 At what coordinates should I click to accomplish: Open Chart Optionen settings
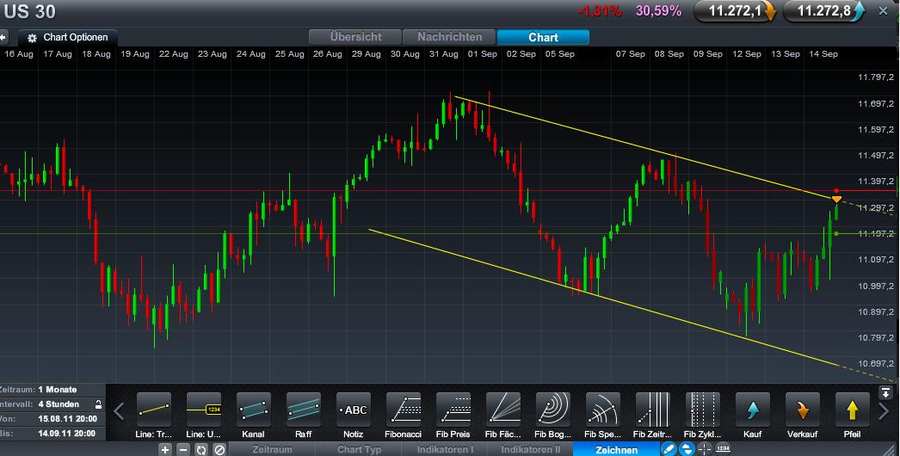point(68,37)
